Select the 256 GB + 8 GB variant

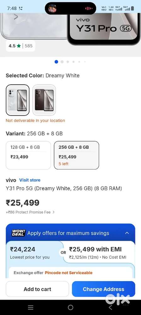tap(76, 155)
